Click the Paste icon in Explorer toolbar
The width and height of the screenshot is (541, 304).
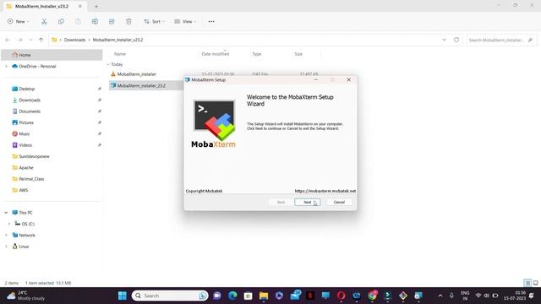tap(78, 21)
